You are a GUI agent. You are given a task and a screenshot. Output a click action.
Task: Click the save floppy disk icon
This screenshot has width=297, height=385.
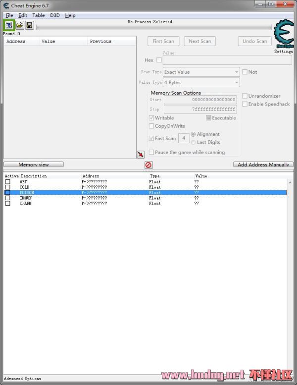click(x=30, y=25)
